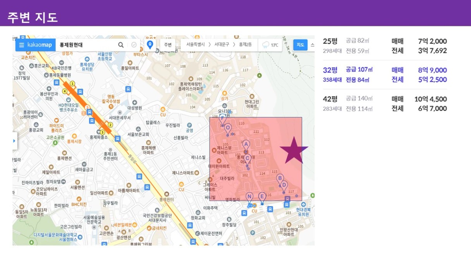Select subway exit 1 marker
Screen dimensions: 471x265
72,83
